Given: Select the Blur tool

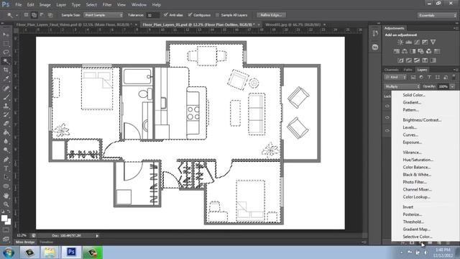Looking at the screenshot, I should 6,141.
